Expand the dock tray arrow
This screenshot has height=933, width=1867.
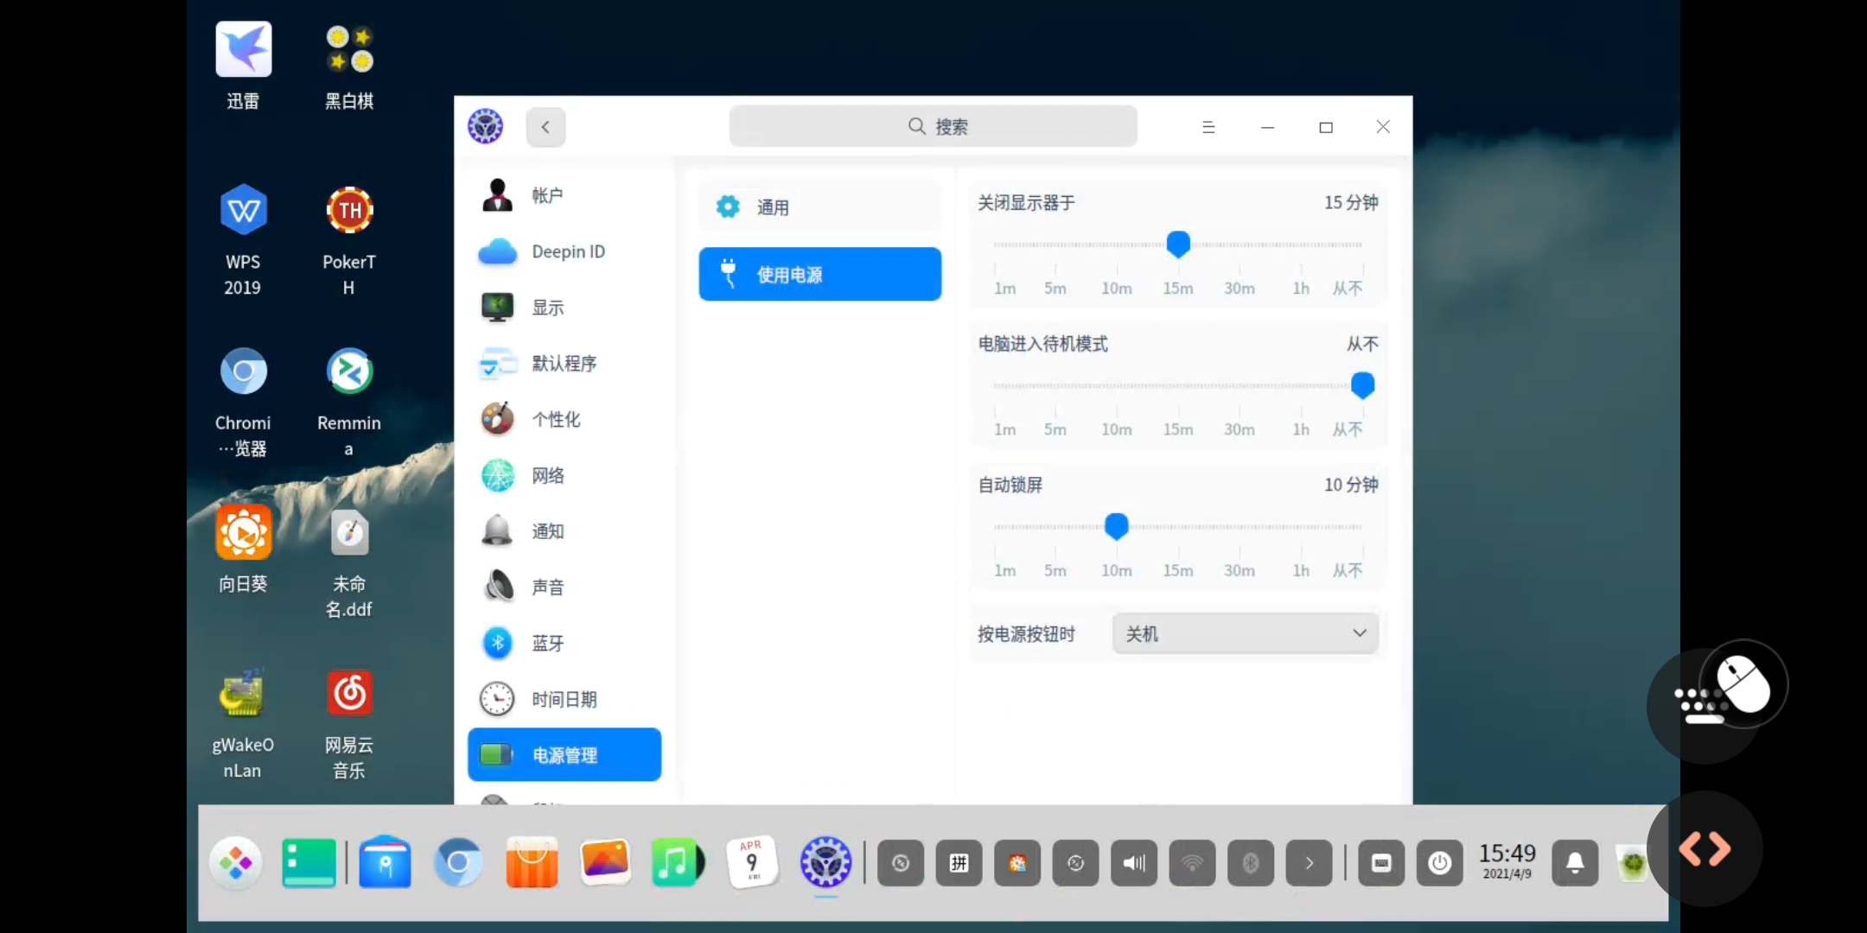(1309, 862)
